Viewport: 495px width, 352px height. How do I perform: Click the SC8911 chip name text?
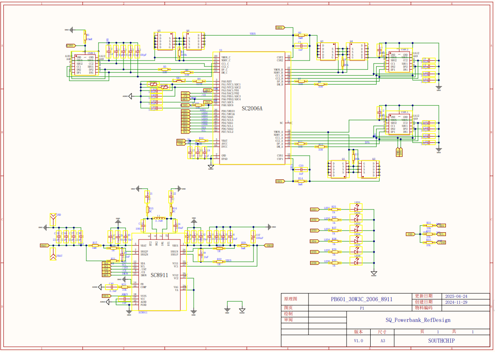(159, 275)
